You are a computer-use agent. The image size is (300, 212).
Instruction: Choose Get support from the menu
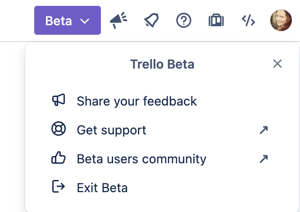point(112,130)
